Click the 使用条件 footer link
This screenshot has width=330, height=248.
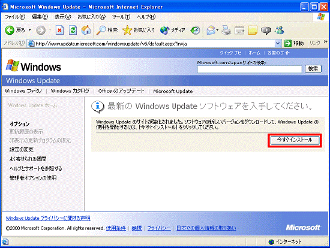[116, 228]
